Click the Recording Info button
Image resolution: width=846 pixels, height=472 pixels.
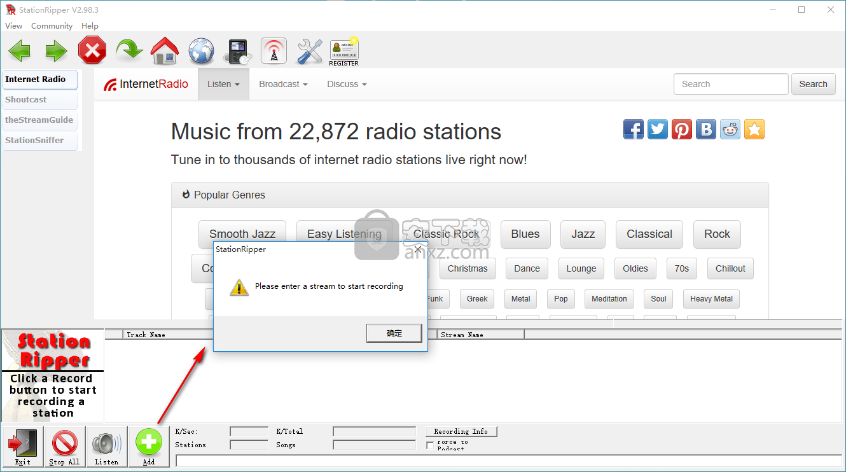[x=461, y=431]
